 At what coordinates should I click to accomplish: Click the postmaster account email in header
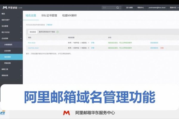157,8
